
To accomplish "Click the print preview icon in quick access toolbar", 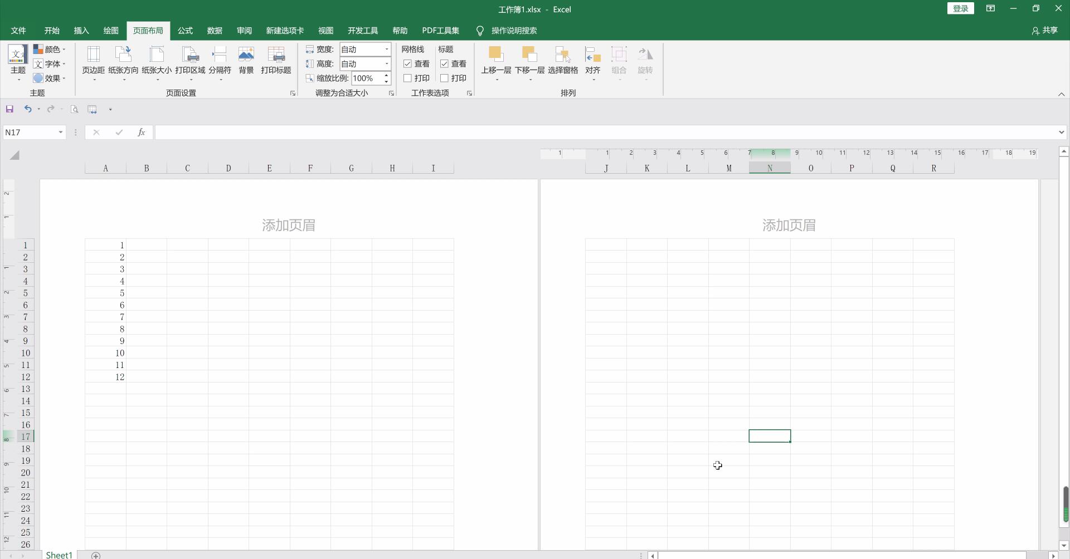I will 74,109.
